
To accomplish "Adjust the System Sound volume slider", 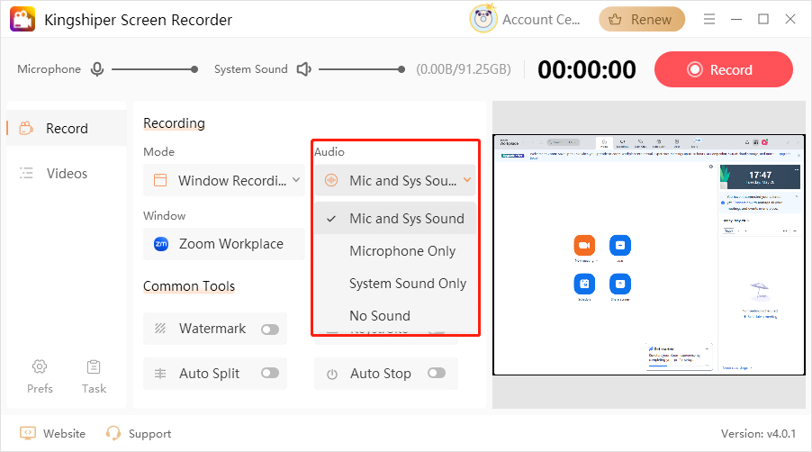I will tap(362, 69).
